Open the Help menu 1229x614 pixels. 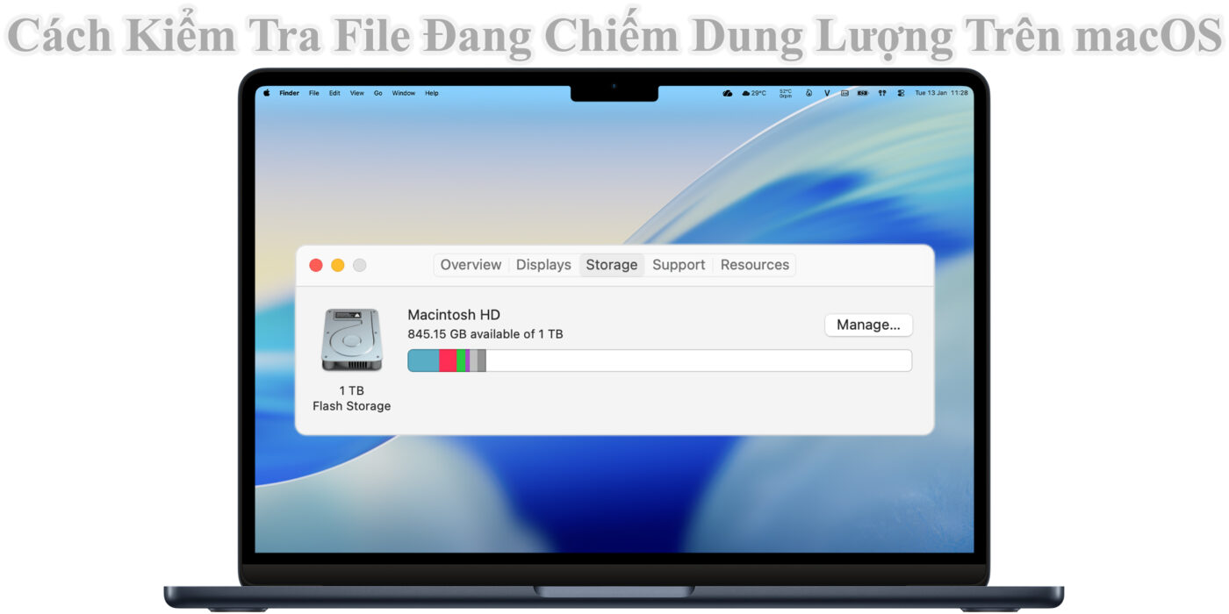[432, 93]
